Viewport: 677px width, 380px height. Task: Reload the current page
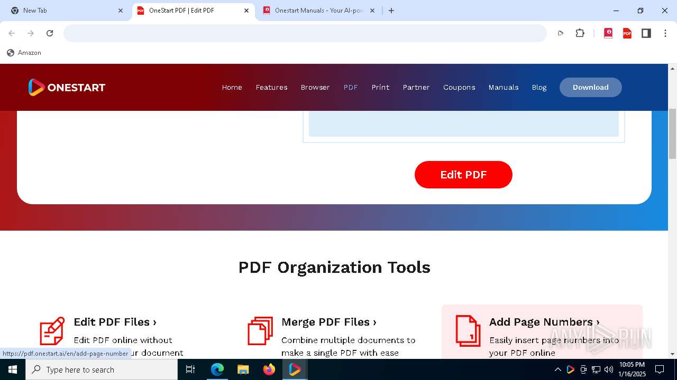tap(50, 33)
